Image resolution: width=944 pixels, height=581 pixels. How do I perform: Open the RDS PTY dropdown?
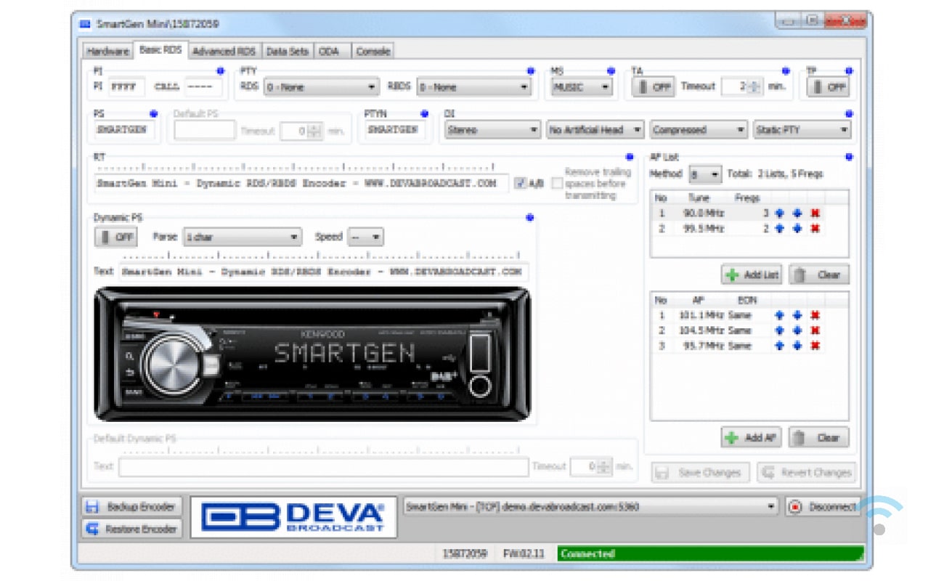tap(320, 87)
